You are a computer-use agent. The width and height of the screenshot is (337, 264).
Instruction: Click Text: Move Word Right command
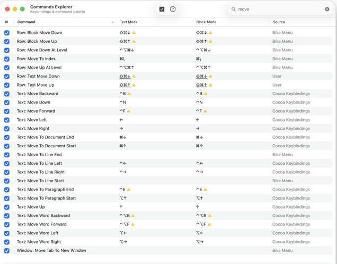[x=39, y=242]
